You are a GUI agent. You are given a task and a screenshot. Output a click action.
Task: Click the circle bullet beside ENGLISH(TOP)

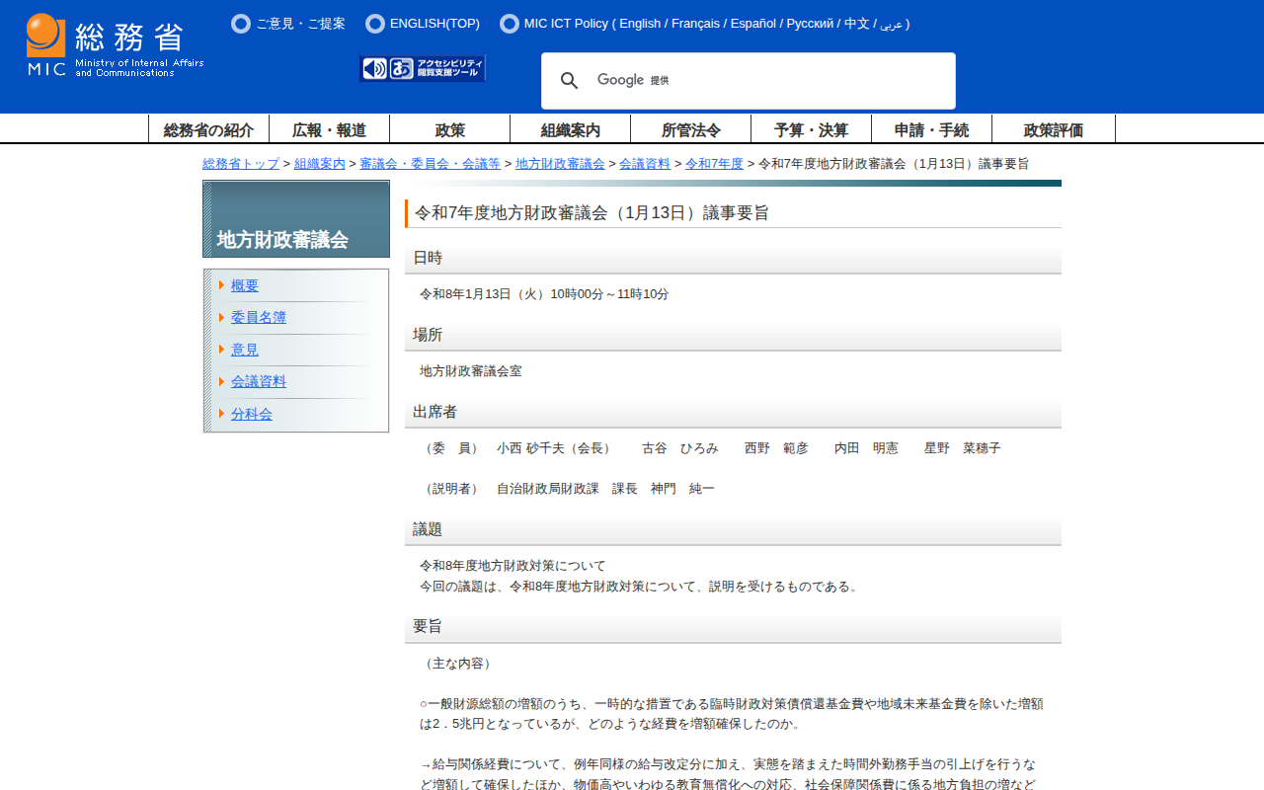(375, 24)
